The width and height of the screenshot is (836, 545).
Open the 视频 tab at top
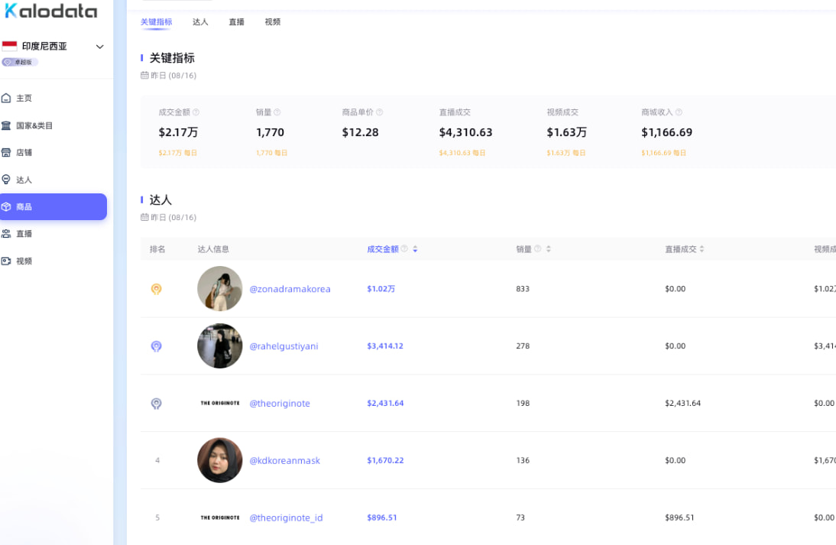click(x=273, y=22)
